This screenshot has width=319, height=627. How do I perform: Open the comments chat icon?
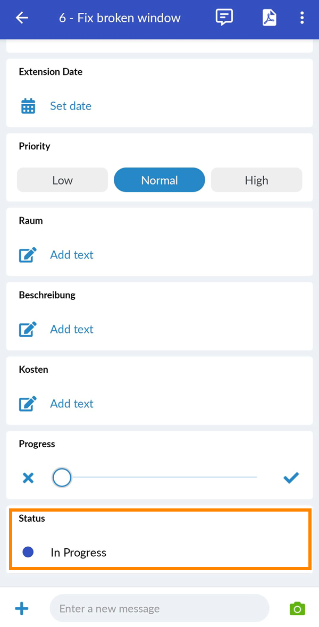coord(224,18)
